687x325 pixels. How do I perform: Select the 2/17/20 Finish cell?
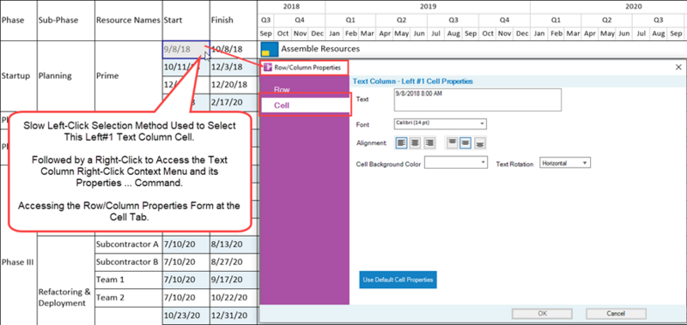pyautogui.click(x=233, y=102)
